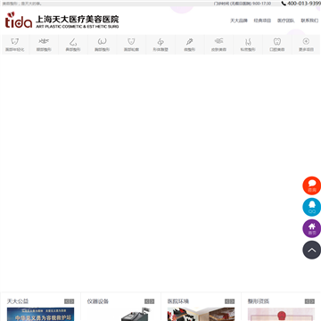
Task: Open the 医疗团队 menu item
Action: pyautogui.click(x=286, y=21)
